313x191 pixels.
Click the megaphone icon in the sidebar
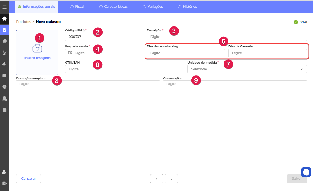coord(5,64)
